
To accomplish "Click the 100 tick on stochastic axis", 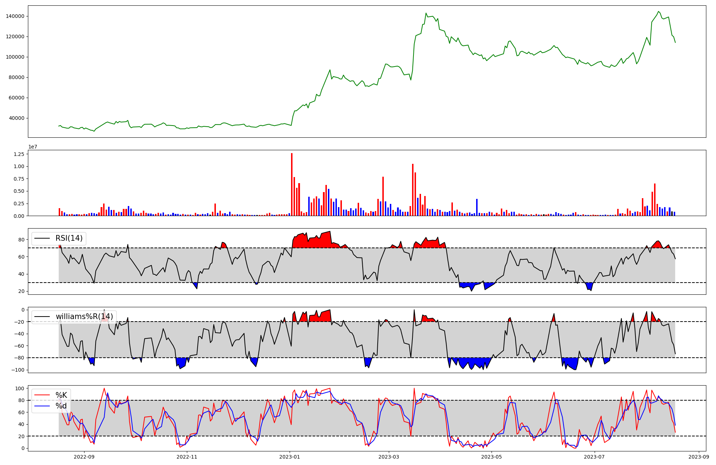I will [x=20, y=388].
